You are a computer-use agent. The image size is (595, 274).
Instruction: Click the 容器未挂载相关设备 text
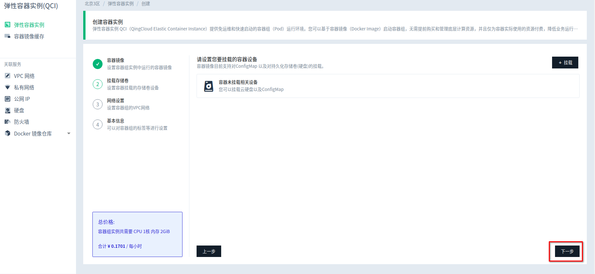tap(238, 82)
